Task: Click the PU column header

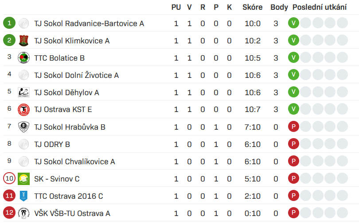Action: (x=176, y=7)
